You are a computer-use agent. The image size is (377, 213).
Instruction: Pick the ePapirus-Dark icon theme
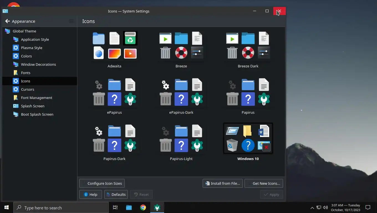[x=181, y=96]
